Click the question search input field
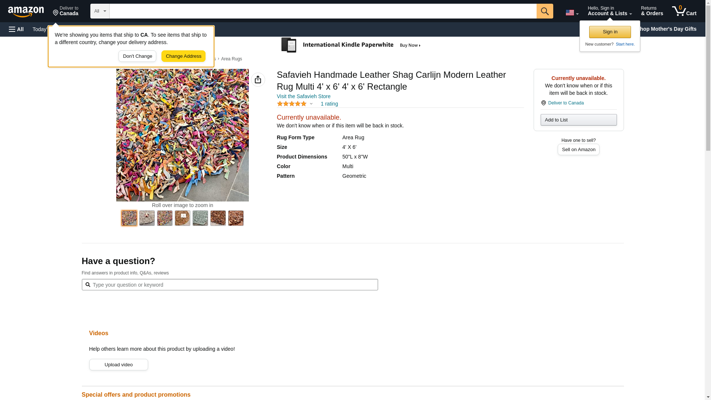This screenshot has width=711, height=400. tap(233, 285)
